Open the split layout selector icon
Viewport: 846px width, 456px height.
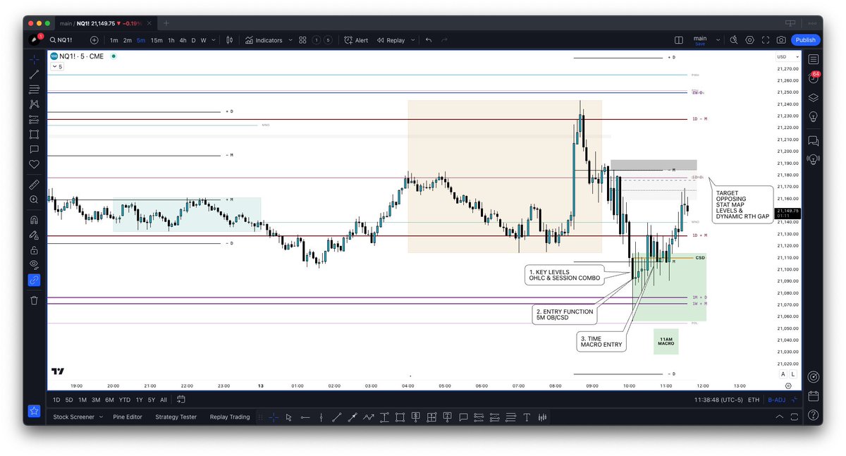coord(678,40)
